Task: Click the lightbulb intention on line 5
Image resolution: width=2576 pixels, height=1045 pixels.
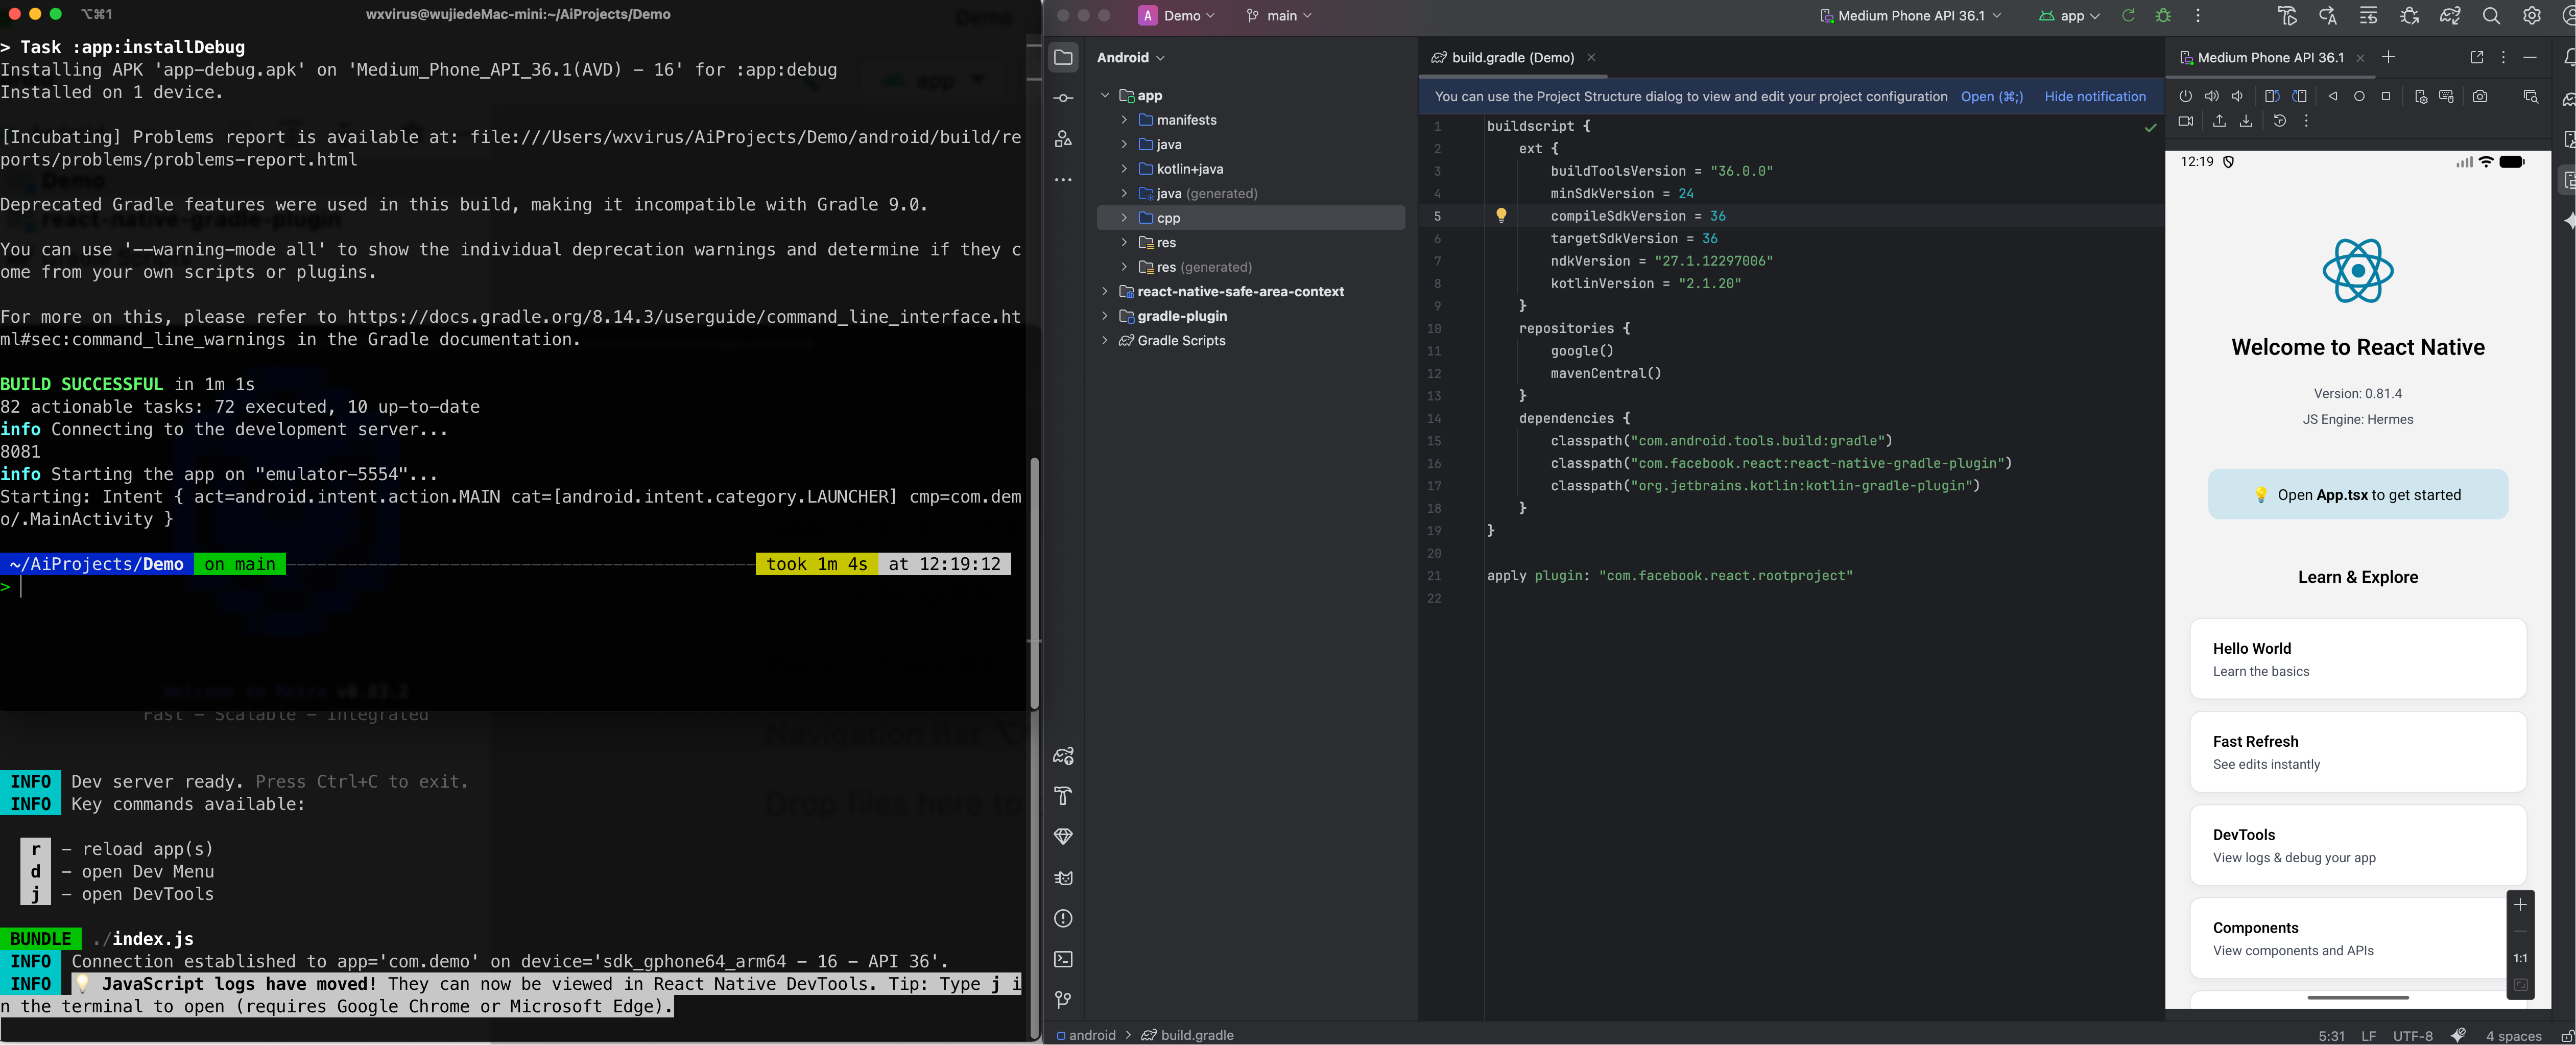Action: [1501, 215]
